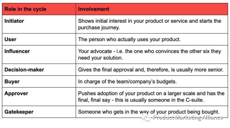Click the 'Pushes adoption of your product' description
This screenshot has width=230, height=128.
click(152, 97)
